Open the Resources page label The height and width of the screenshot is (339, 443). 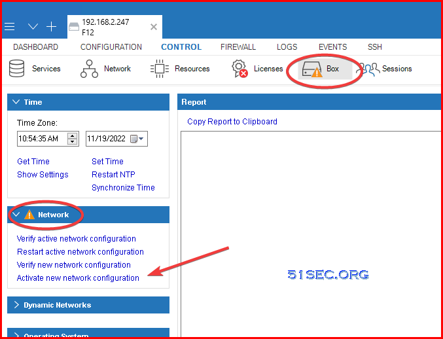[x=192, y=69]
